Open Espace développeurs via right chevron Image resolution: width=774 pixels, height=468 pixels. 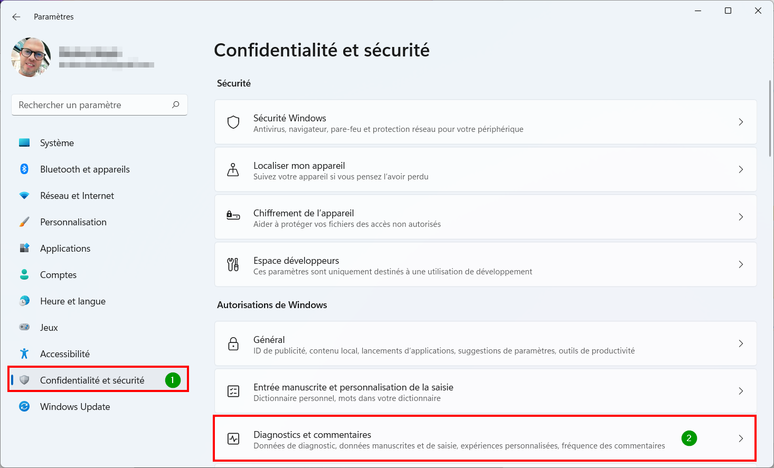pos(741,264)
